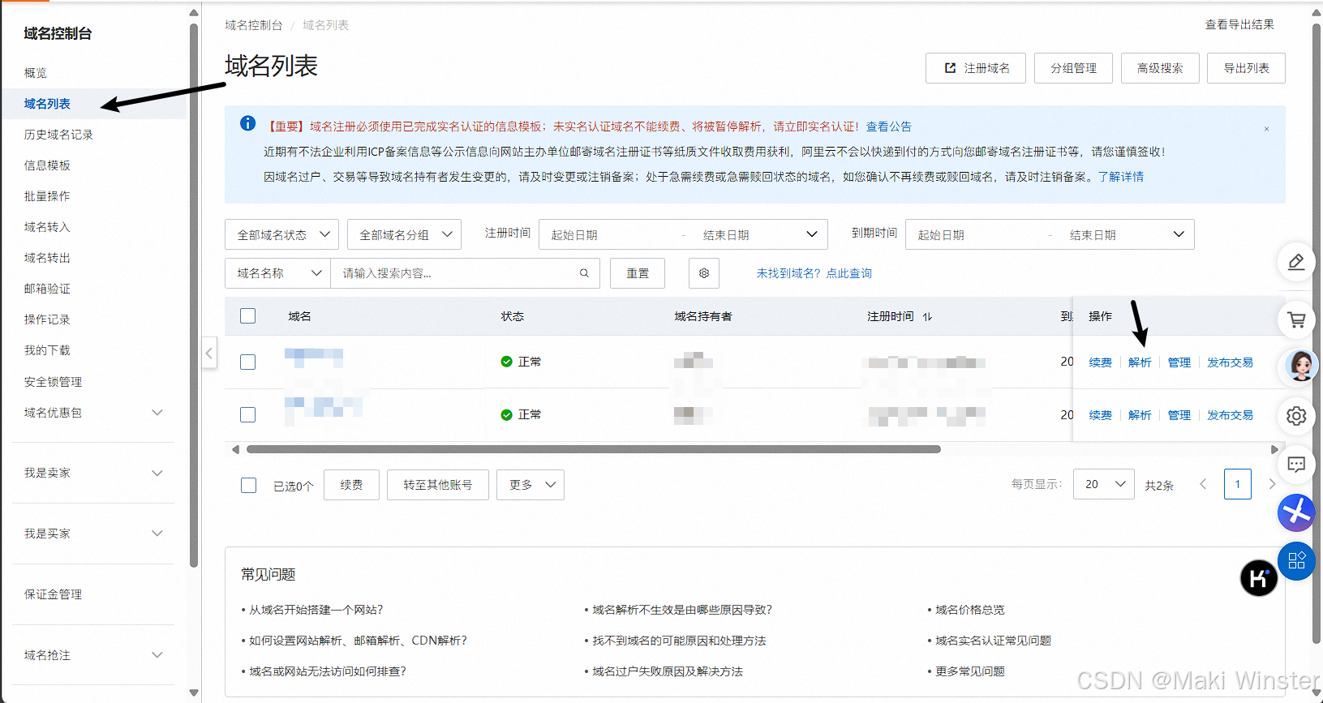1323x703 pixels.
Task: Open the floating settings gear icon
Action: (x=1296, y=415)
